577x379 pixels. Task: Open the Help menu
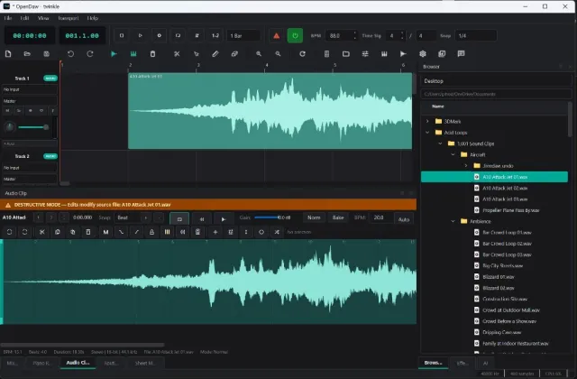93,18
